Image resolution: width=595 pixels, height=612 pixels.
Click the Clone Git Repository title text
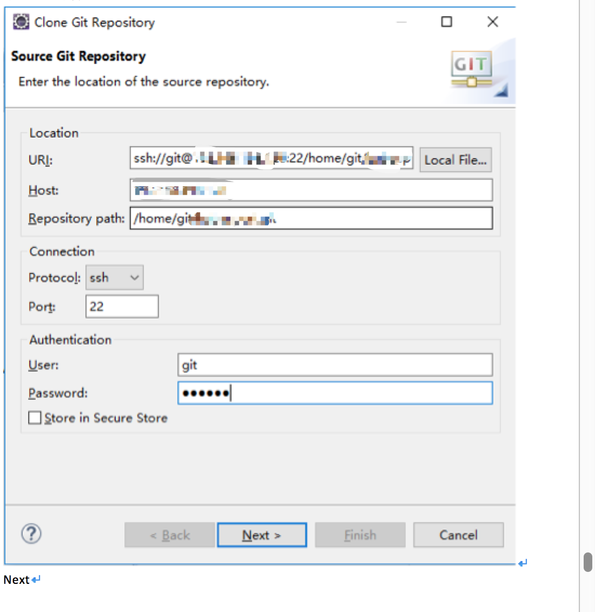click(x=94, y=23)
